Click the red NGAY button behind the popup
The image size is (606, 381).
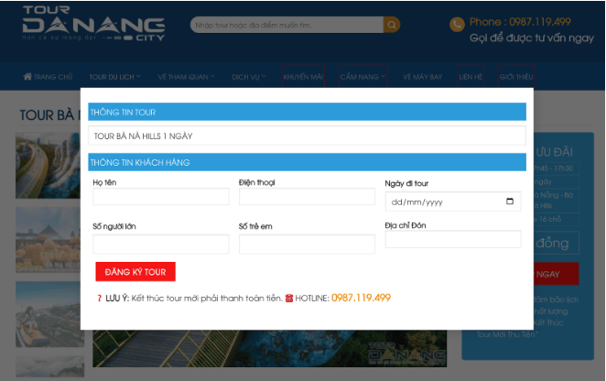[x=557, y=274]
